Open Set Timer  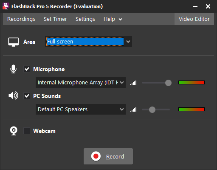pyautogui.click(x=55, y=19)
